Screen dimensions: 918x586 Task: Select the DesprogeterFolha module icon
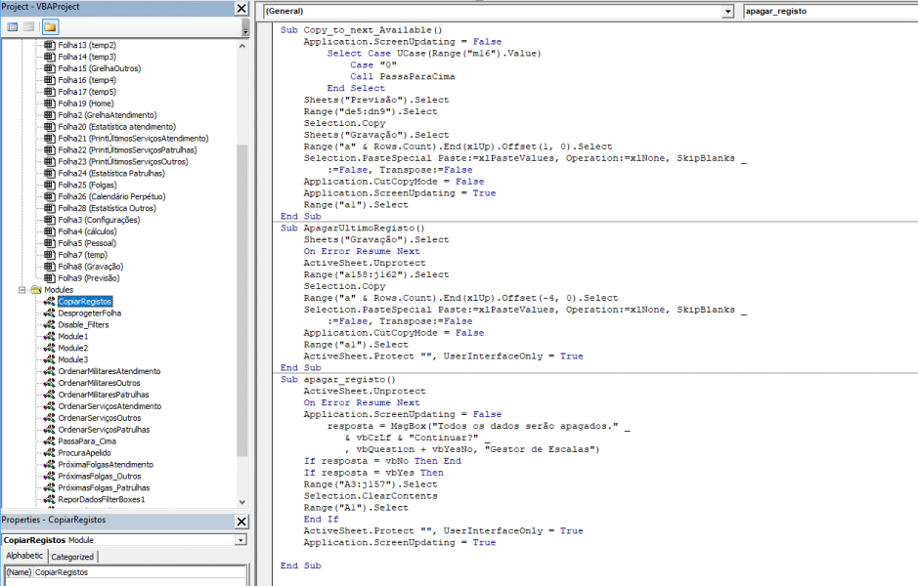49,314
